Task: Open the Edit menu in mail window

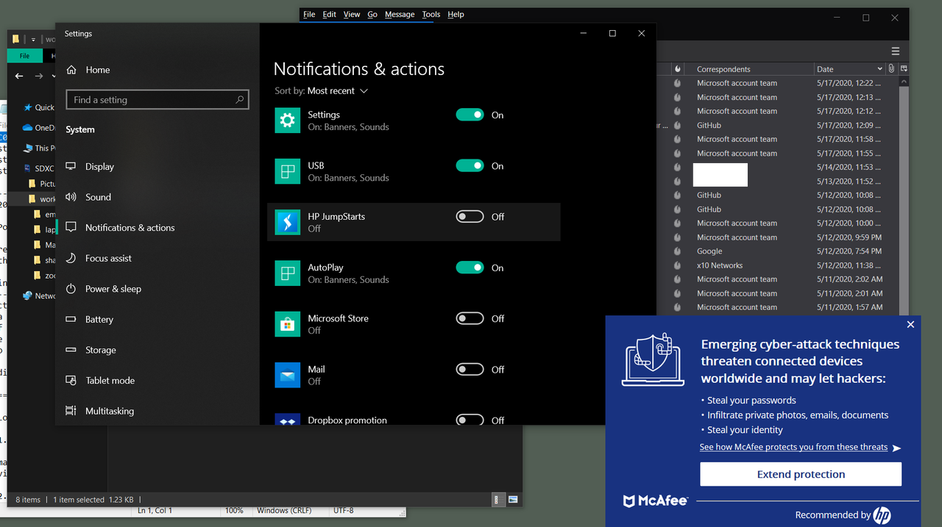Action: click(x=329, y=14)
